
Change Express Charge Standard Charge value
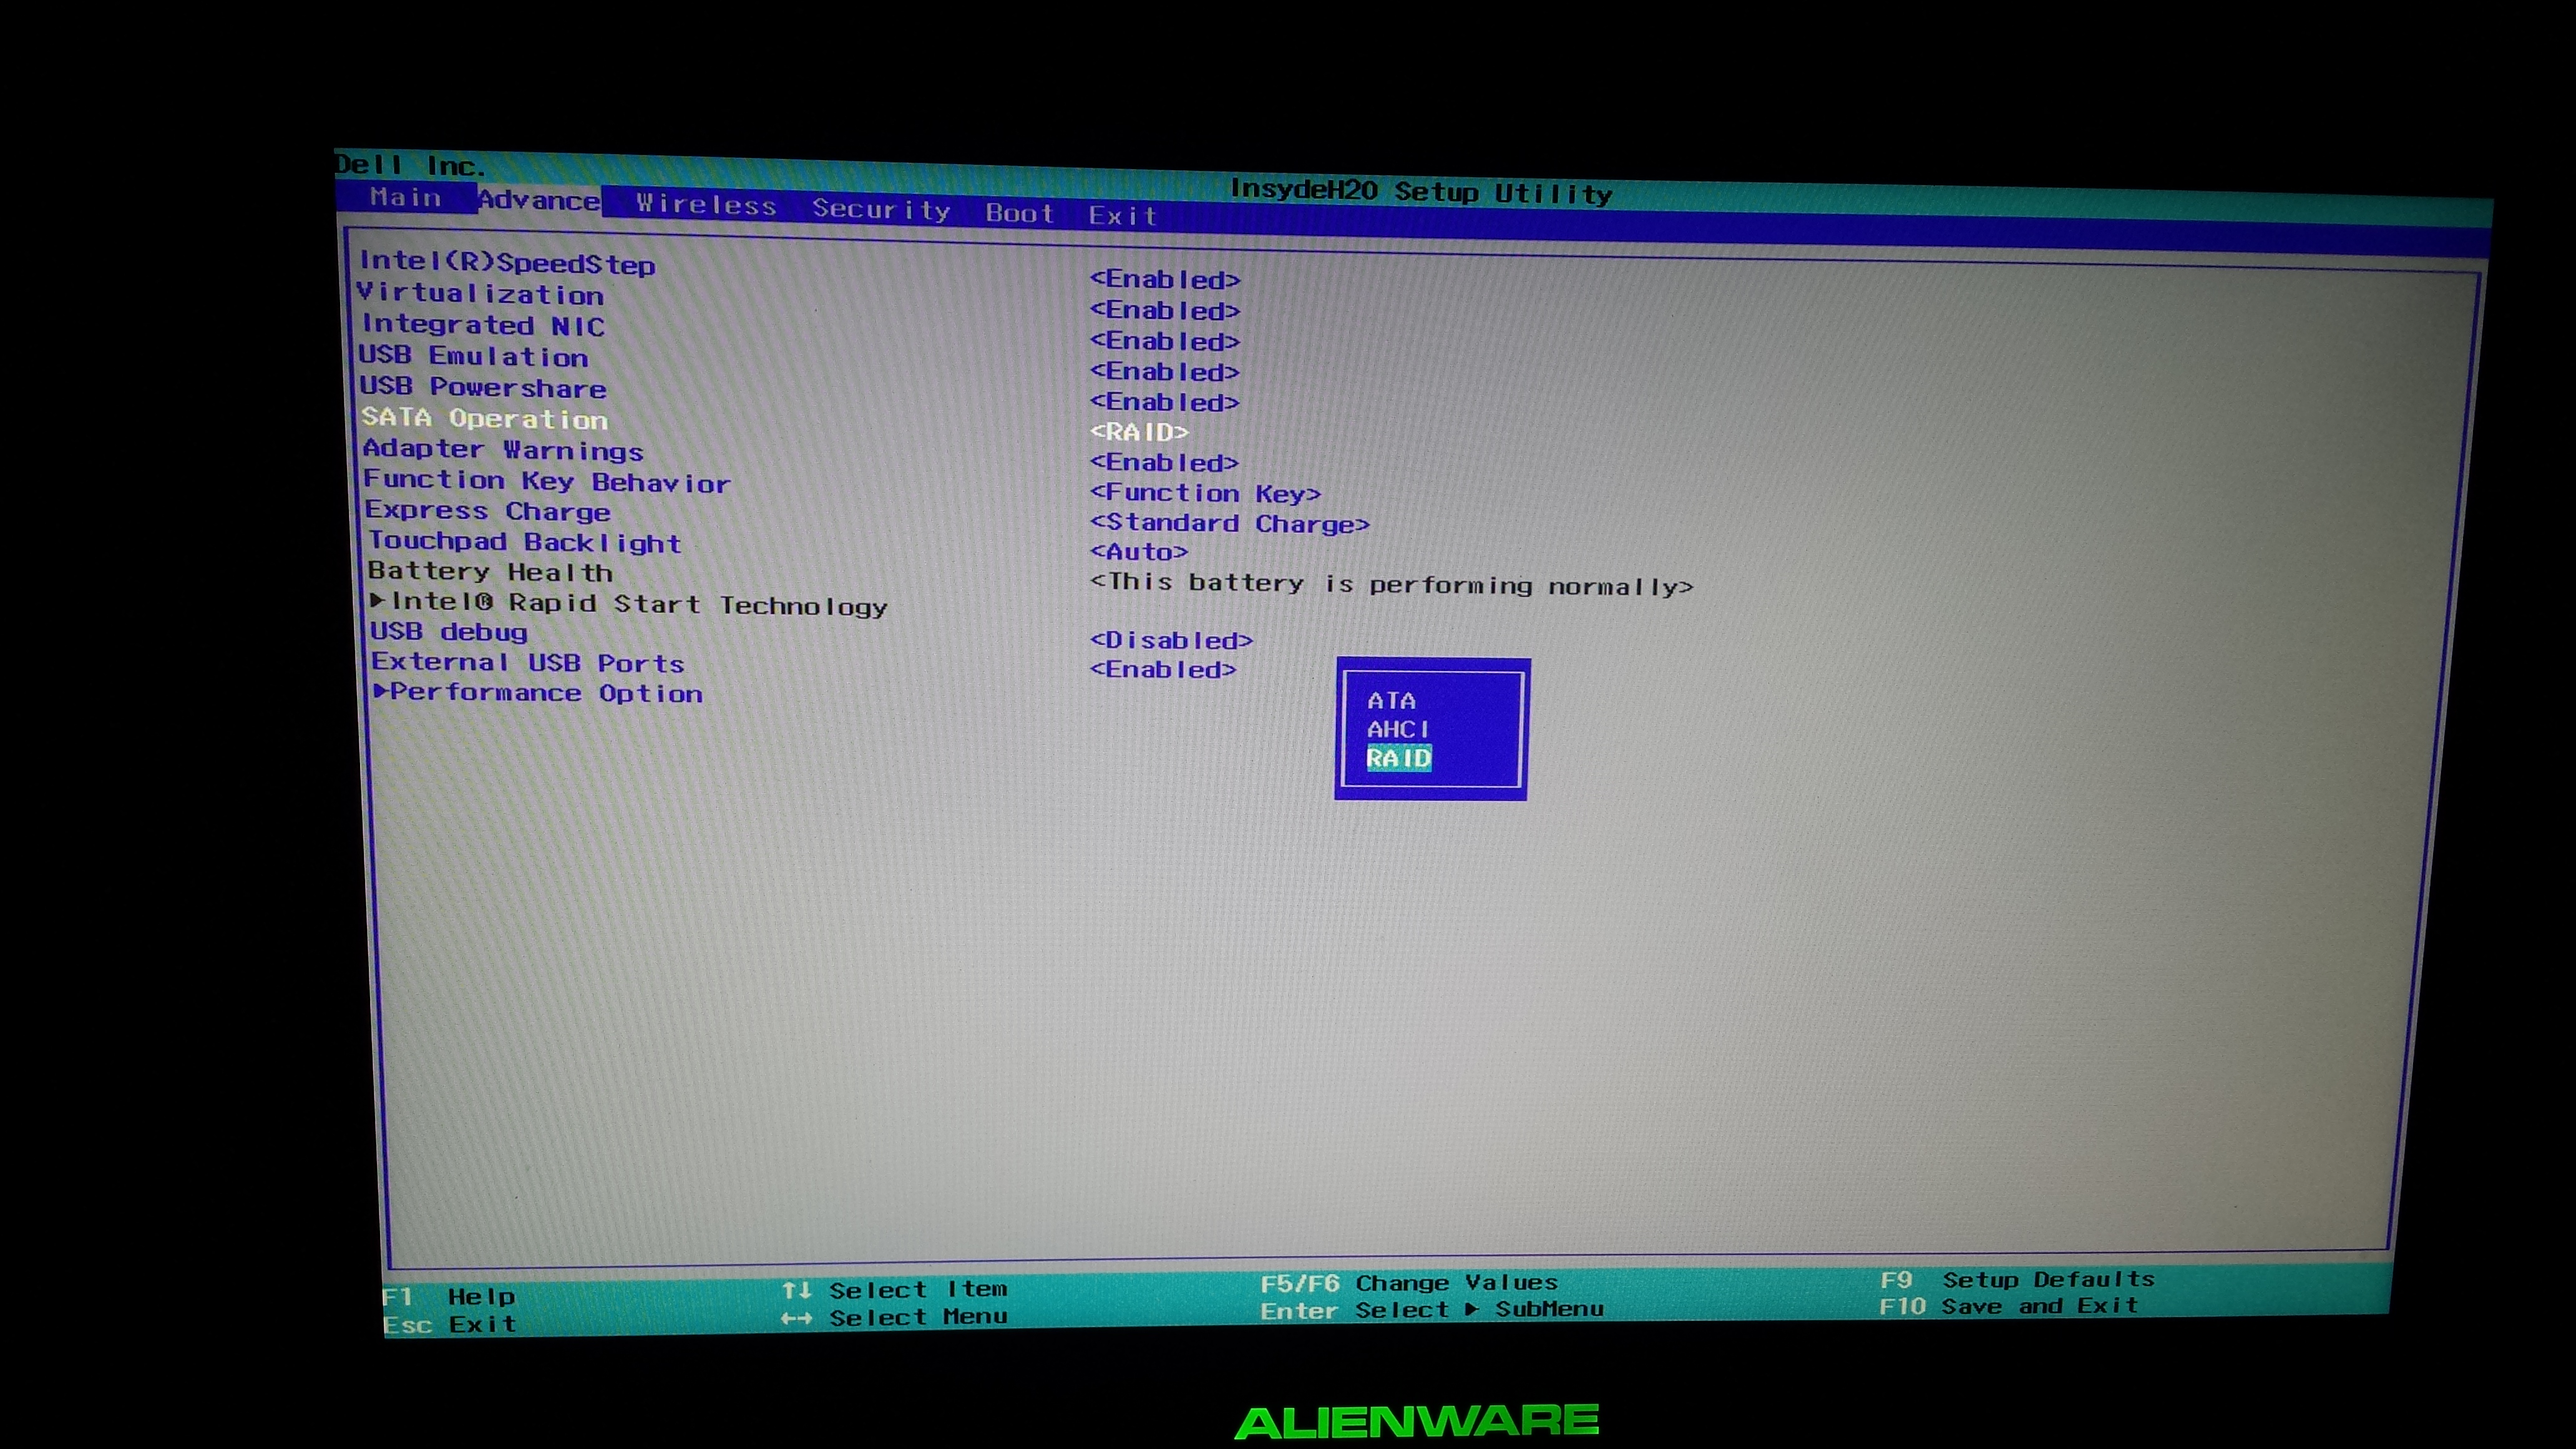pyautogui.click(x=1229, y=523)
